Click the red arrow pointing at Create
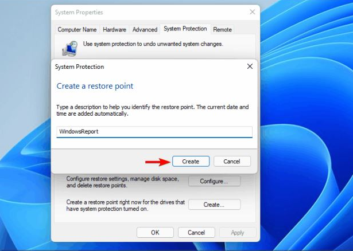 click(157, 162)
